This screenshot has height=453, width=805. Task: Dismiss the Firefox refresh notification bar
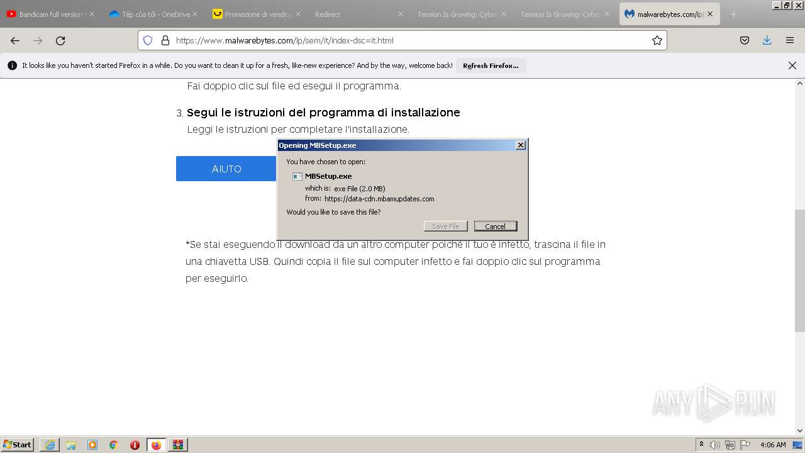(792, 65)
